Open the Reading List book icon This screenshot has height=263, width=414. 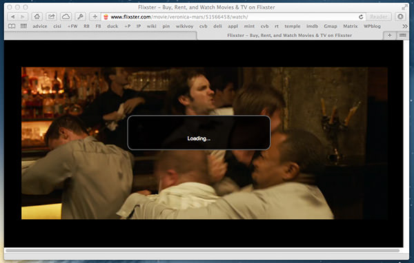click(x=12, y=26)
